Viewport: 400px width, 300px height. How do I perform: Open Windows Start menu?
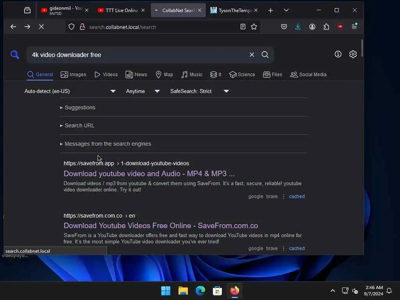166,291
